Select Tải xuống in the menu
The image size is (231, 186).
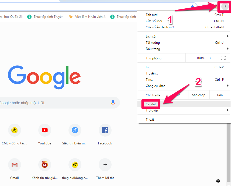point(184,43)
